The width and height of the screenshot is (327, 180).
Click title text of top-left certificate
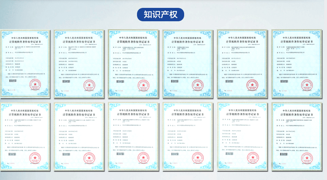[25, 40]
